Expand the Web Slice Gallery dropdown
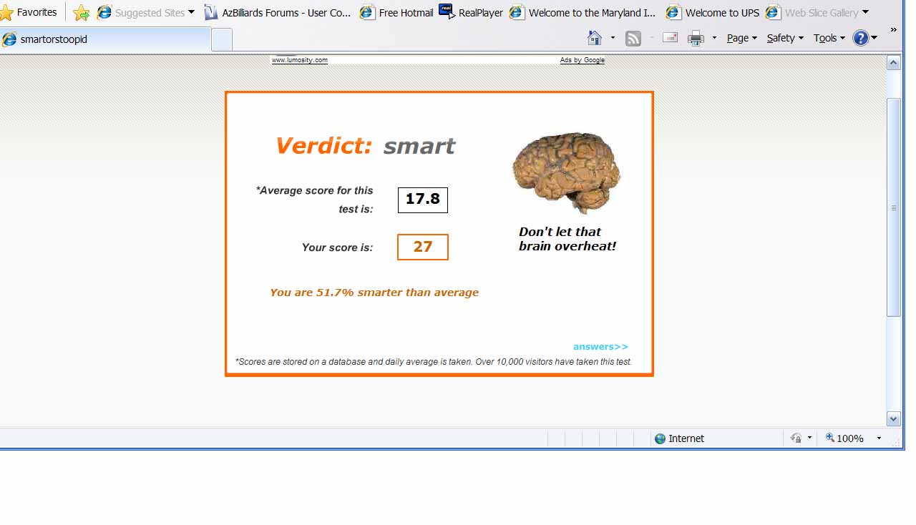The width and height of the screenshot is (916, 525). pos(865,12)
